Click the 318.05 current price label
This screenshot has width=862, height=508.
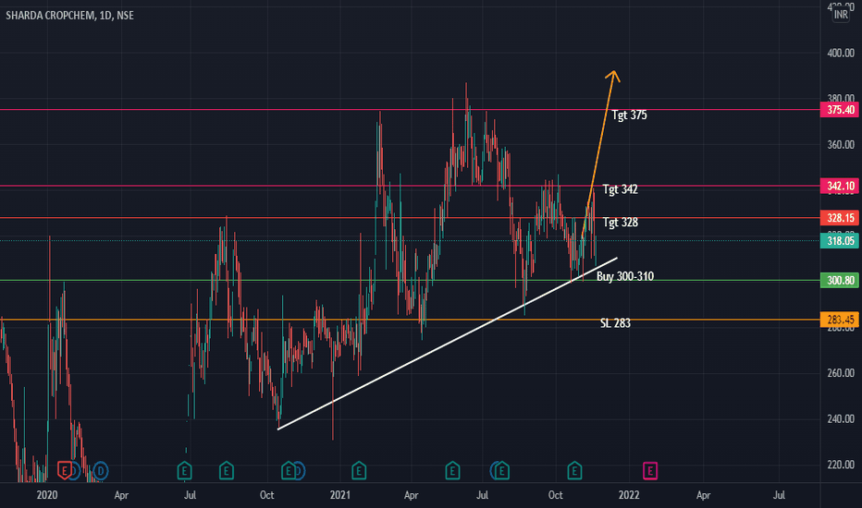[840, 240]
